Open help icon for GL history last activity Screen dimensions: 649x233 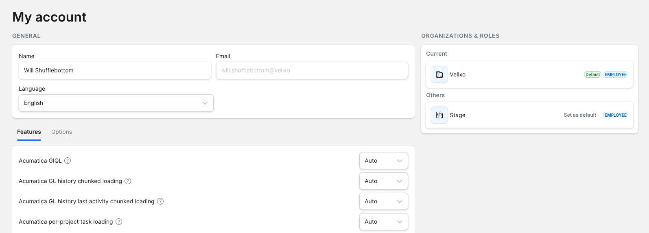[160, 201]
